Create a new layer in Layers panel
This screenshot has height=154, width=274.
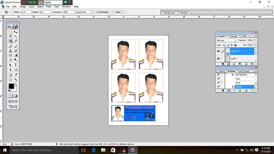pyautogui.click(x=246, y=64)
